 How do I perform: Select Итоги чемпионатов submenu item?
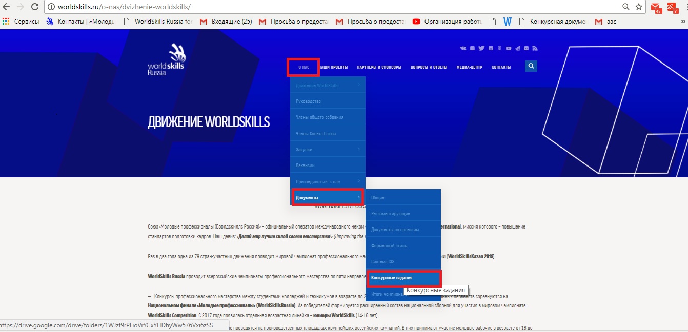pos(403,294)
